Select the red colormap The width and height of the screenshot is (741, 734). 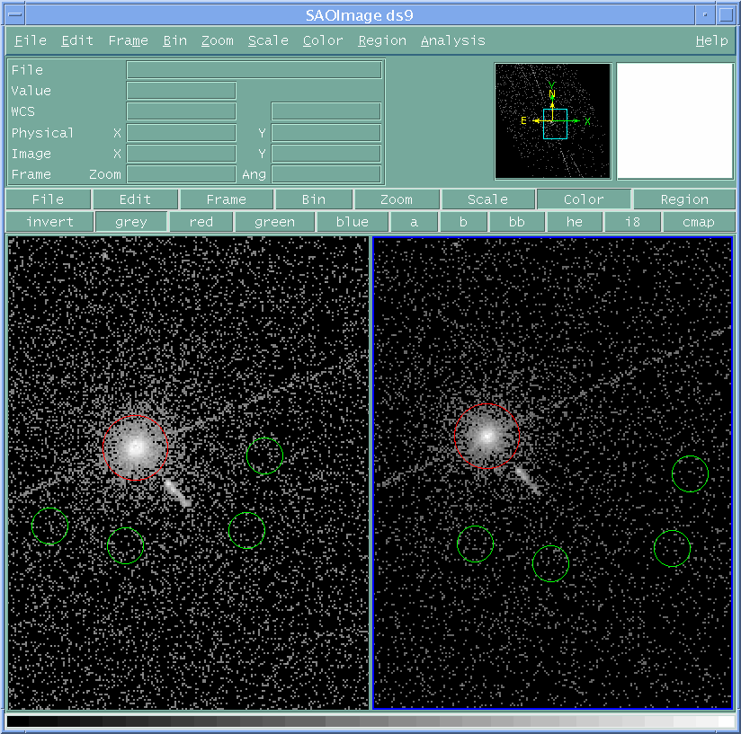(x=201, y=222)
